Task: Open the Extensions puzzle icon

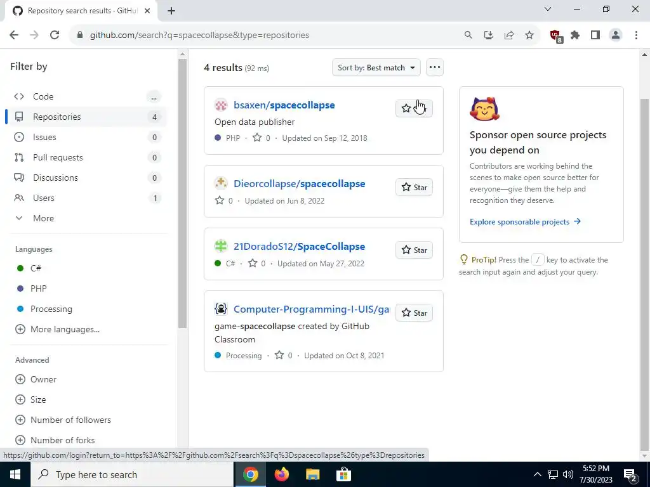Action: coord(575,36)
